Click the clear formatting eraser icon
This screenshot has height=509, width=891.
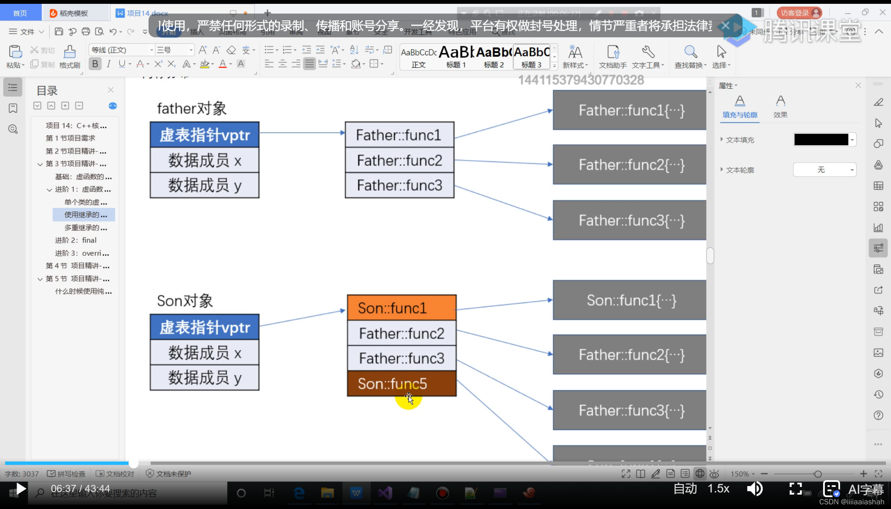click(231, 50)
